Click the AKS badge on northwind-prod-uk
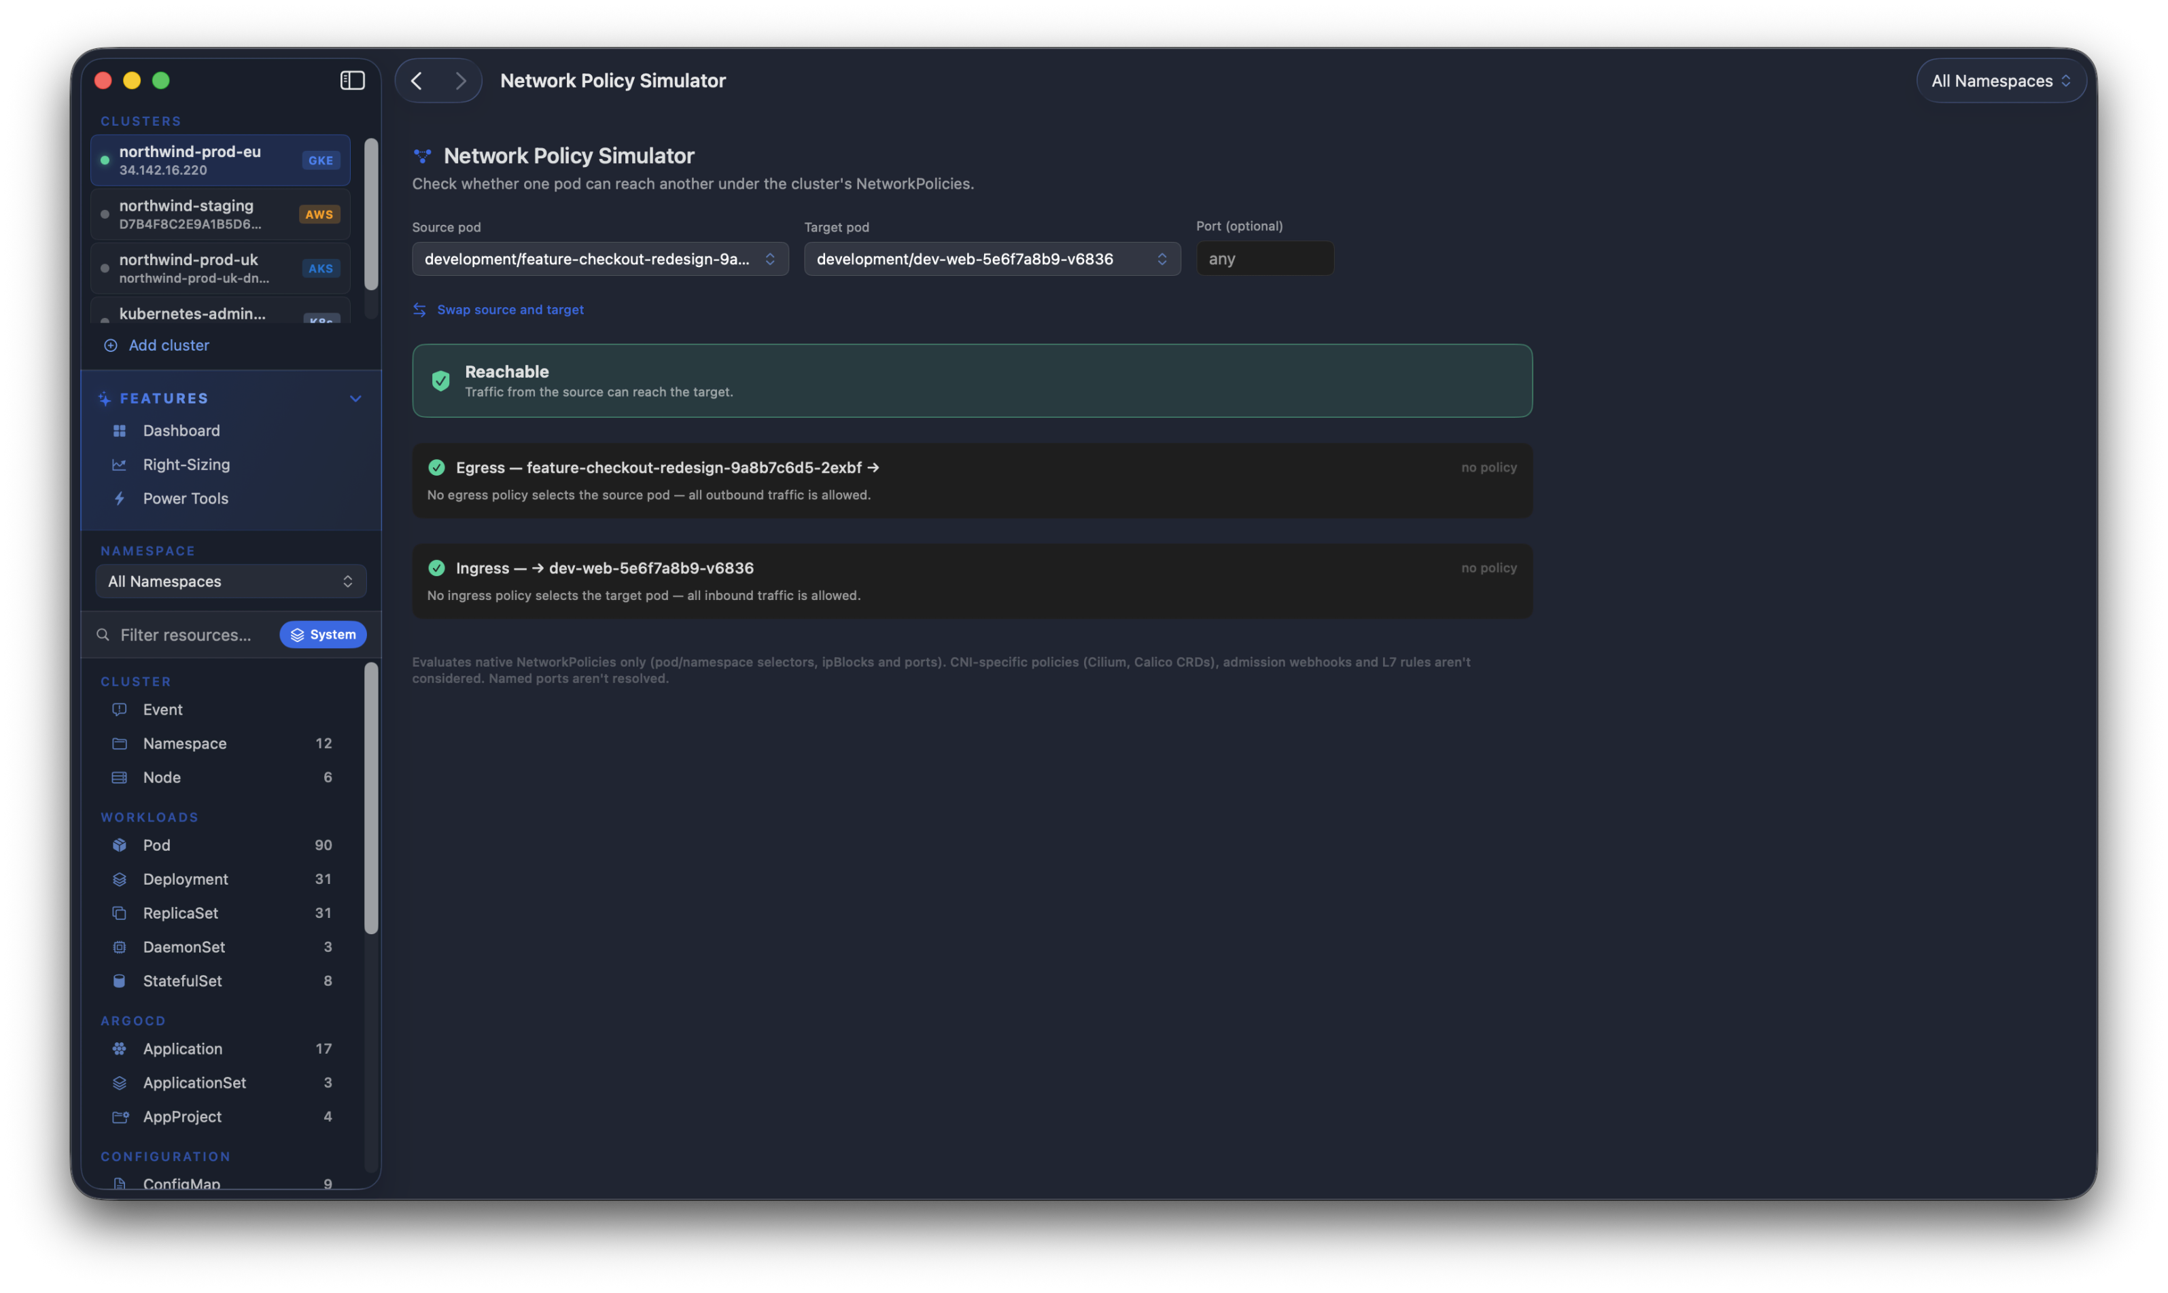Viewport: 2168px width, 1293px height. click(321, 268)
